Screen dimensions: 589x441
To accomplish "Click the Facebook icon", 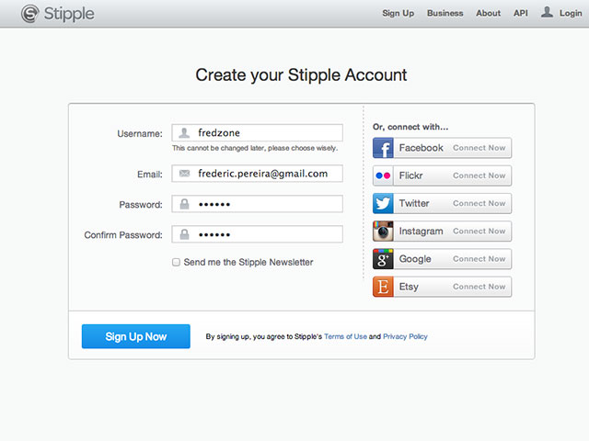I will 383,148.
